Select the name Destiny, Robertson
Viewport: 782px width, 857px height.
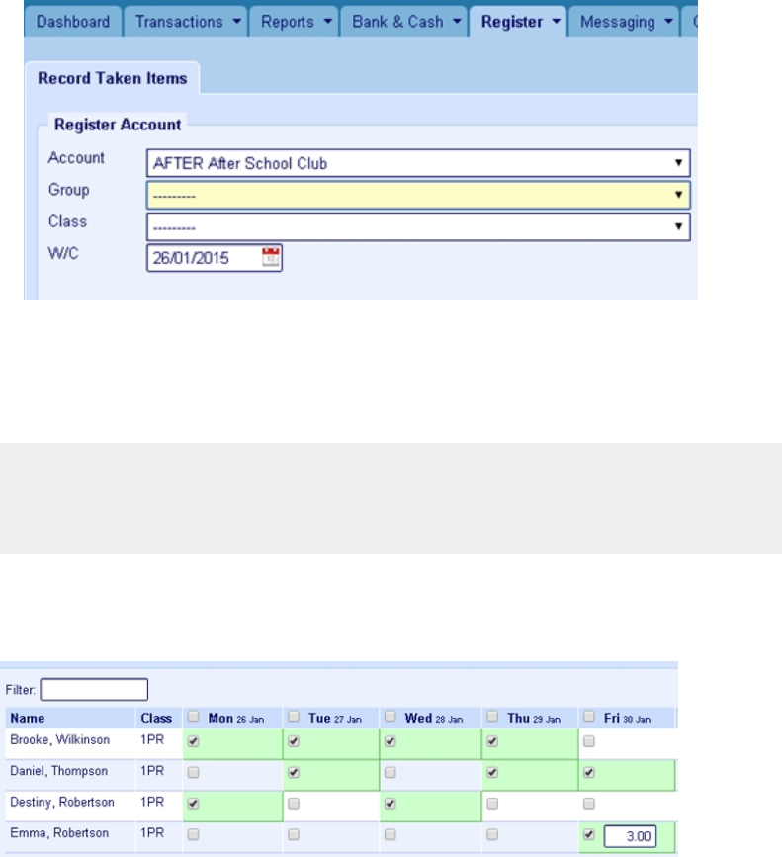[61, 802]
